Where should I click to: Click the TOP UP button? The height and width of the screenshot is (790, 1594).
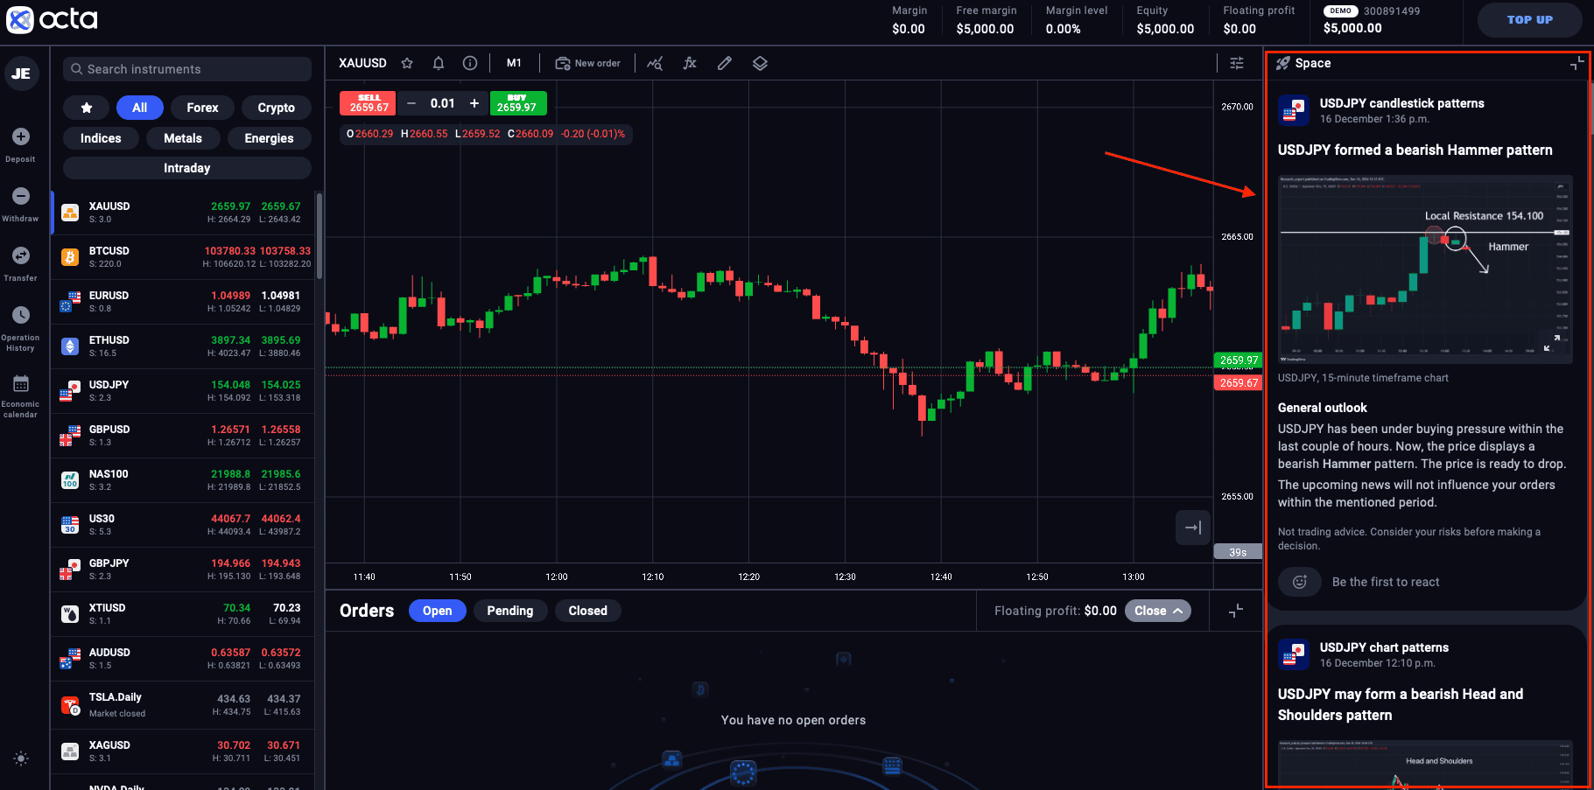[1529, 19]
